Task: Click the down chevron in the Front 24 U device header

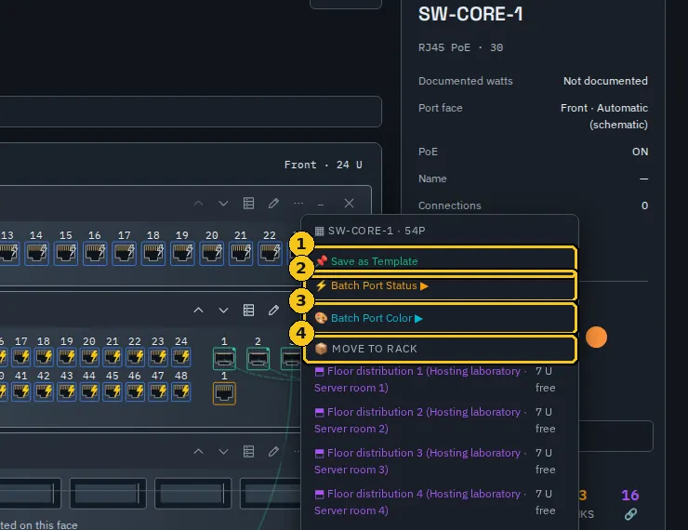Action: [223, 203]
